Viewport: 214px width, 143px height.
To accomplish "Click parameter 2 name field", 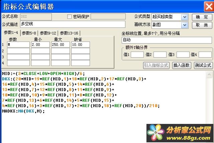I will pos(18,51).
